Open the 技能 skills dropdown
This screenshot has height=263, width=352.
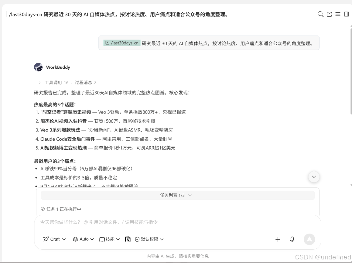[110, 239]
